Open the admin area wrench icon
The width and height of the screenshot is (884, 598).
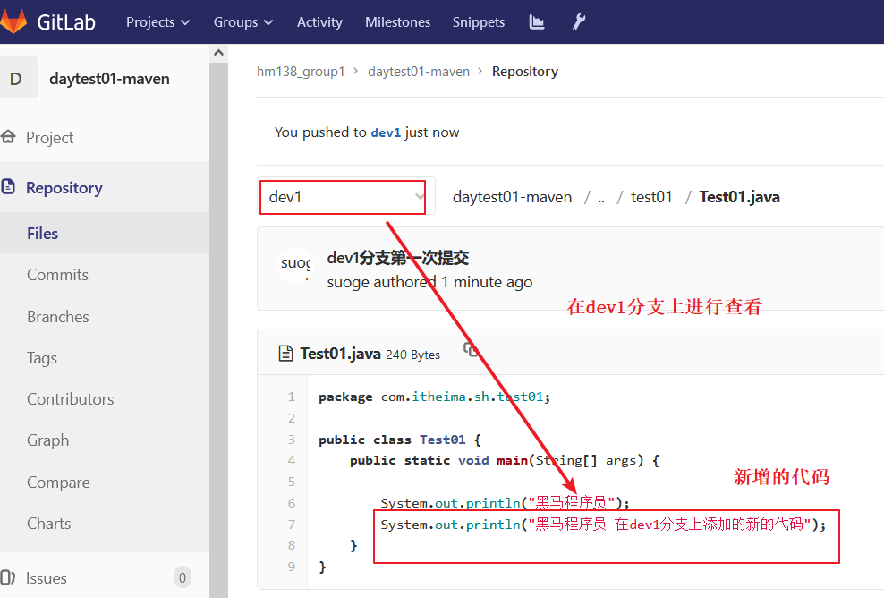[579, 22]
